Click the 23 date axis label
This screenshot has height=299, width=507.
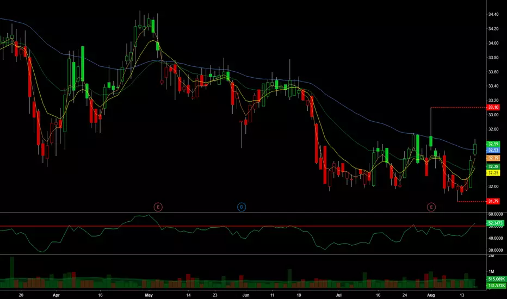tap(215, 295)
